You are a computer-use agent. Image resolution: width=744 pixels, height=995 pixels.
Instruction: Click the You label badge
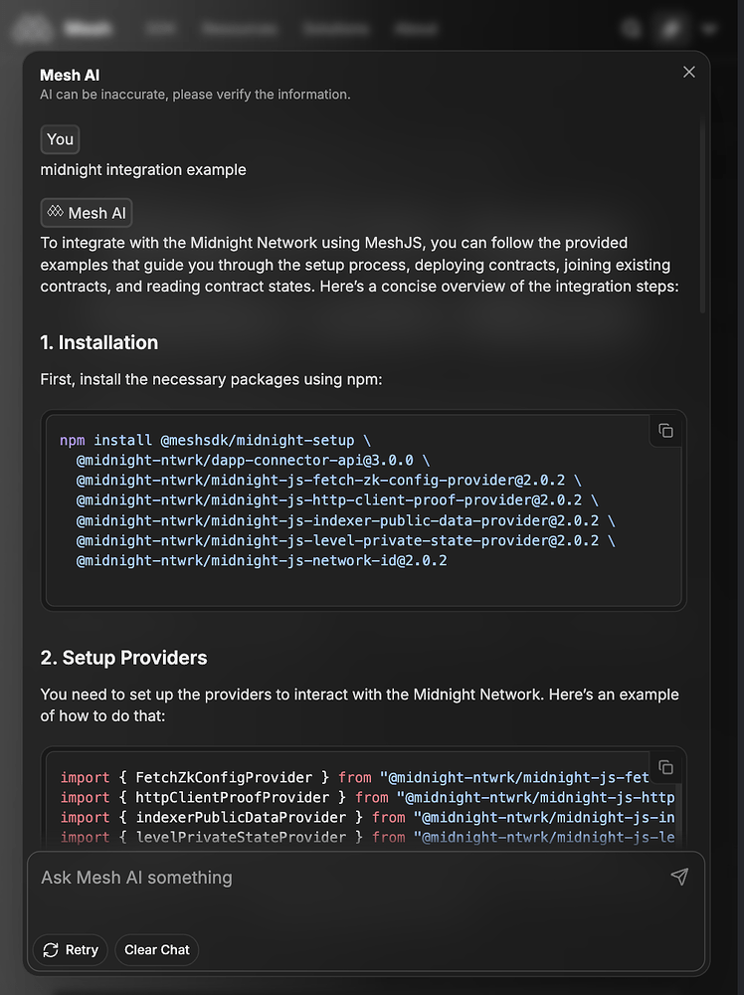[61, 139]
